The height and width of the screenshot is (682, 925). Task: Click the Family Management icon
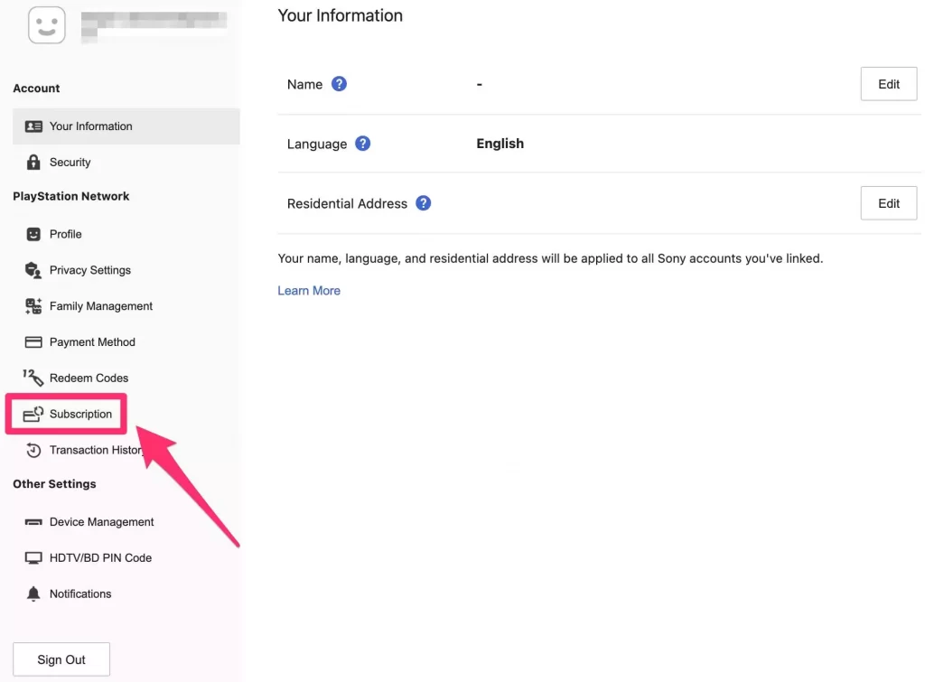tap(33, 306)
